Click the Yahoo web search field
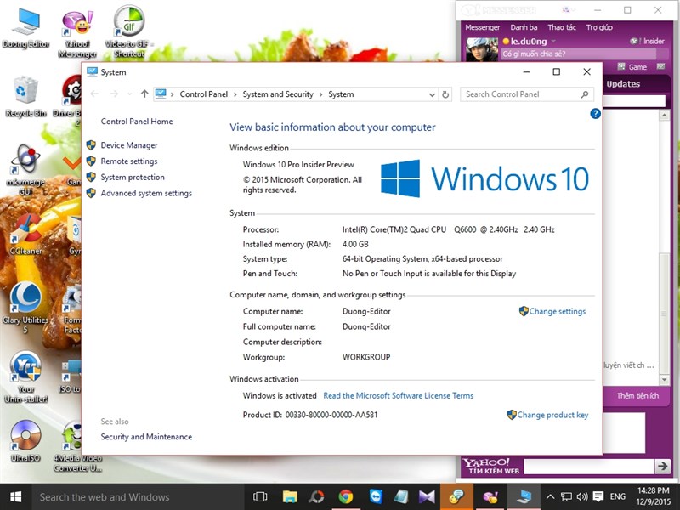 [588, 467]
